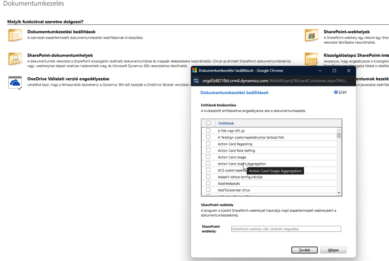Screen dimensions: 389x261
Task: Maximize the Dokumentumkezelési beállítások popup window
Action: pos(334,71)
